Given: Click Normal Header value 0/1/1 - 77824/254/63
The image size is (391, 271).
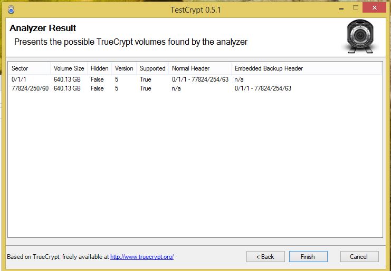Looking at the screenshot, I should 200,79.
